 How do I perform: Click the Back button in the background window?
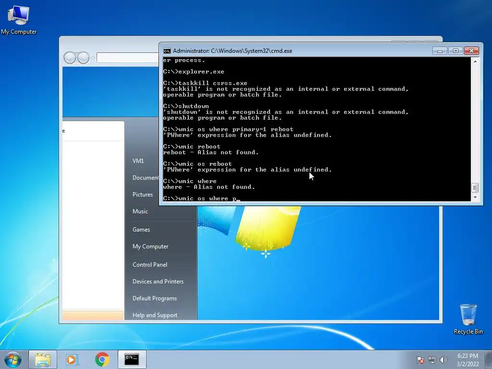tap(70, 58)
